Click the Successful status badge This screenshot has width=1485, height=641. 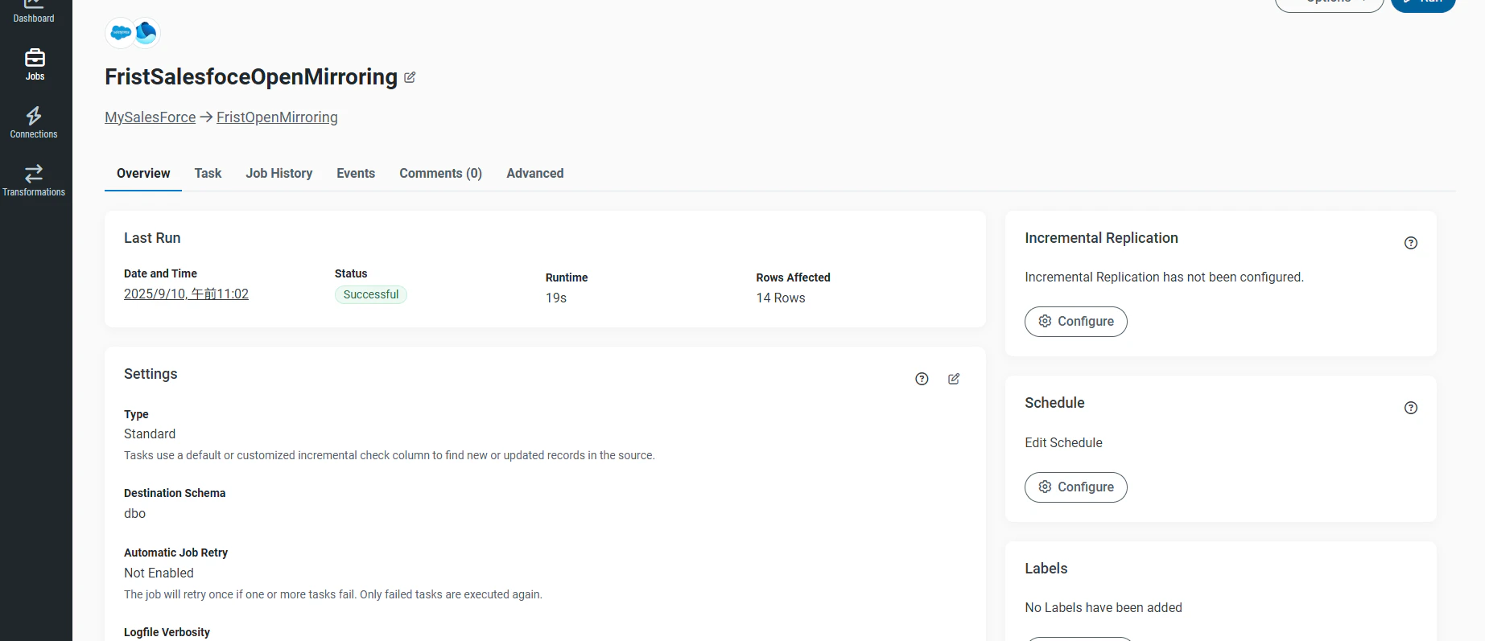click(x=371, y=294)
